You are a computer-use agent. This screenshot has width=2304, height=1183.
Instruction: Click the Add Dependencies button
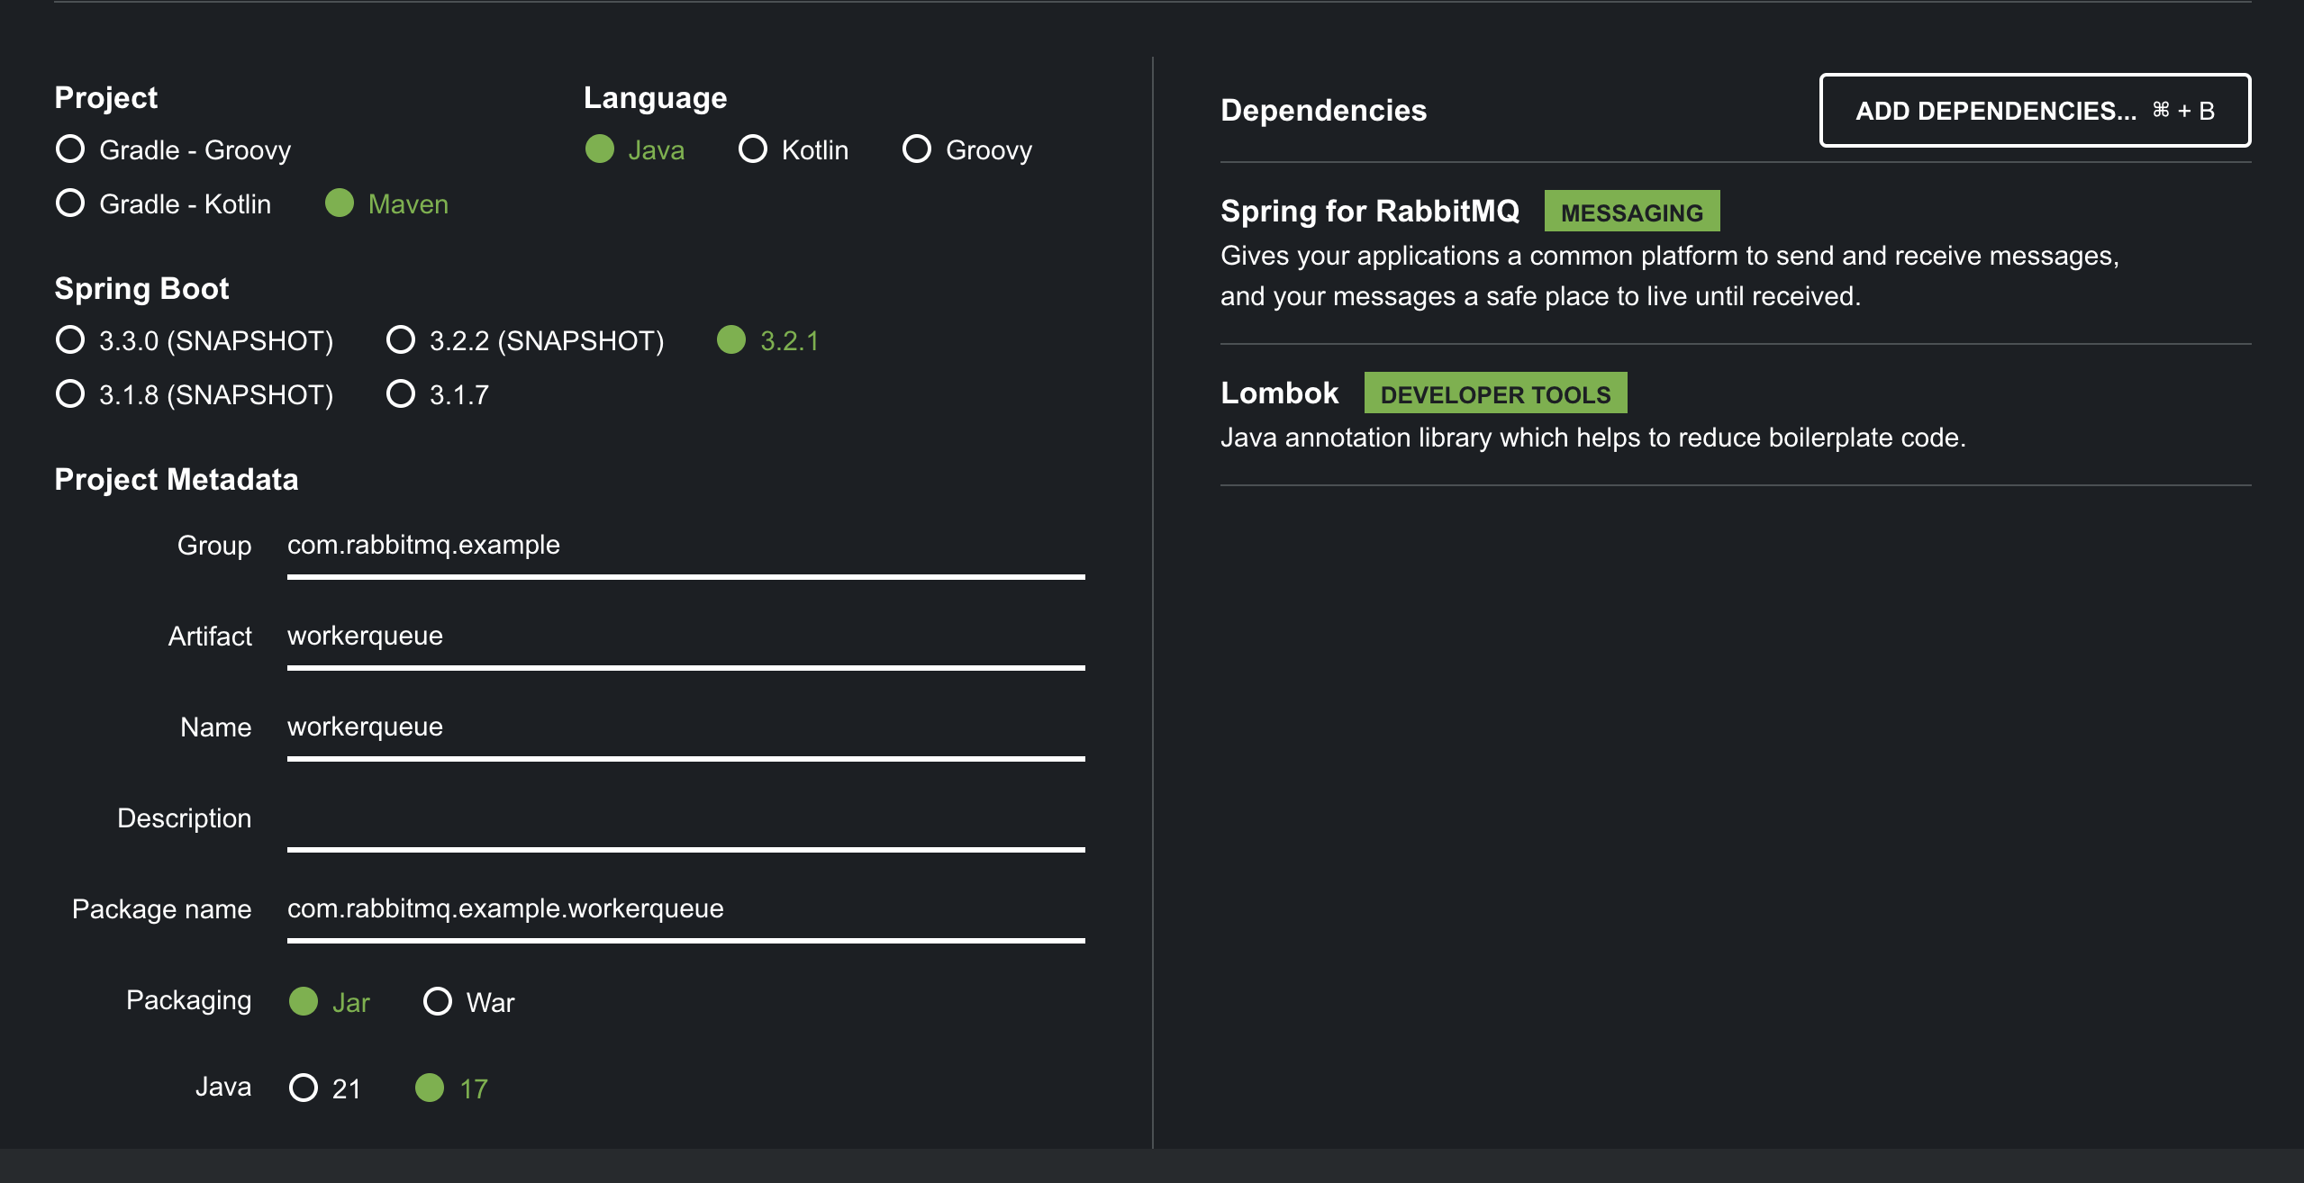2034,111
